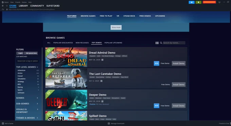Click the NEW badge on Deeper Demo
Image resolution: width=231 pixels, height=126 pixels.
tap(157, 106)
